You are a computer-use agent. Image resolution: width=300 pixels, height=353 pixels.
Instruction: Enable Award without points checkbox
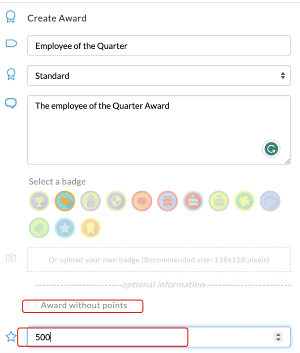click(32, 305)
